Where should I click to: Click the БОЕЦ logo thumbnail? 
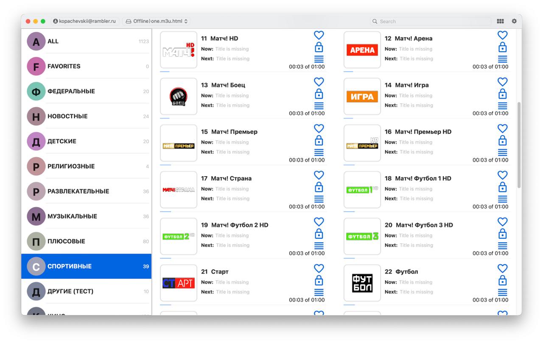point(179,96)
